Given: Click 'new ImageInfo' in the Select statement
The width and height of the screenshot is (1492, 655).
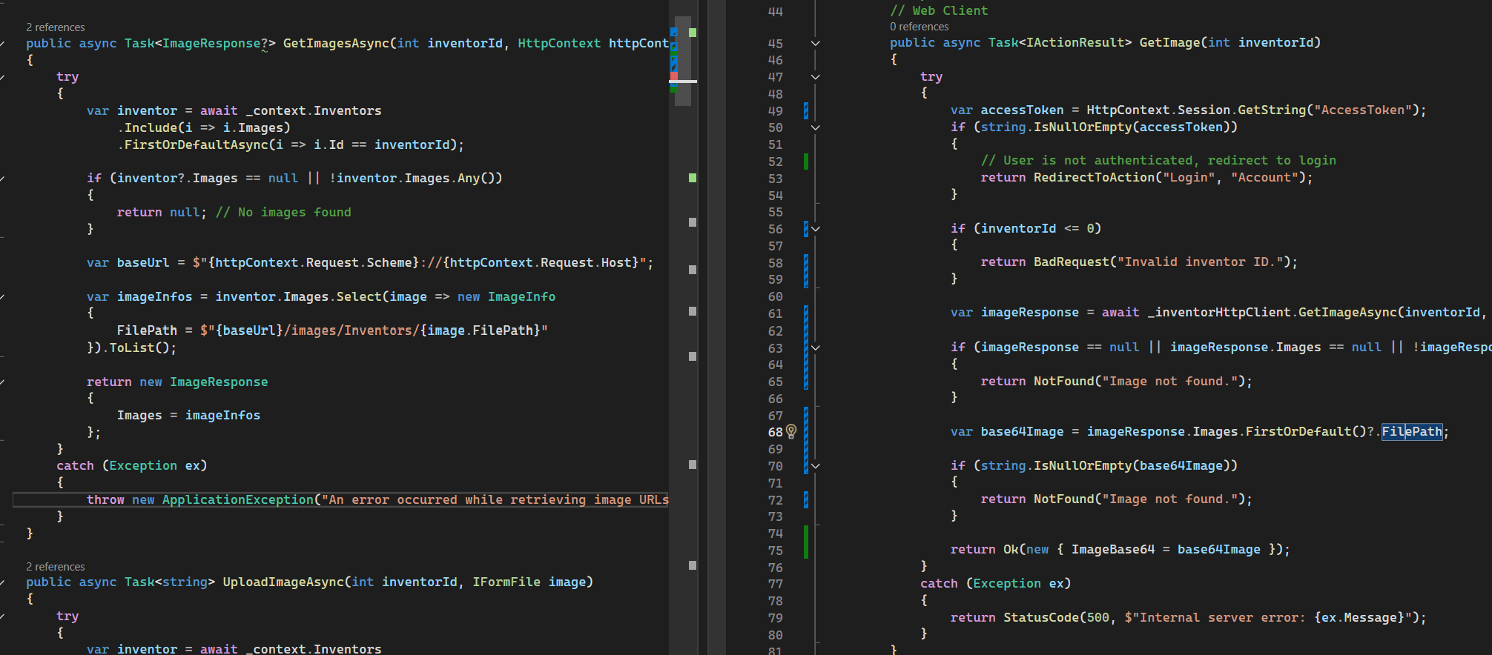Looking at the screenshot, I should click(x=506, y=296).
